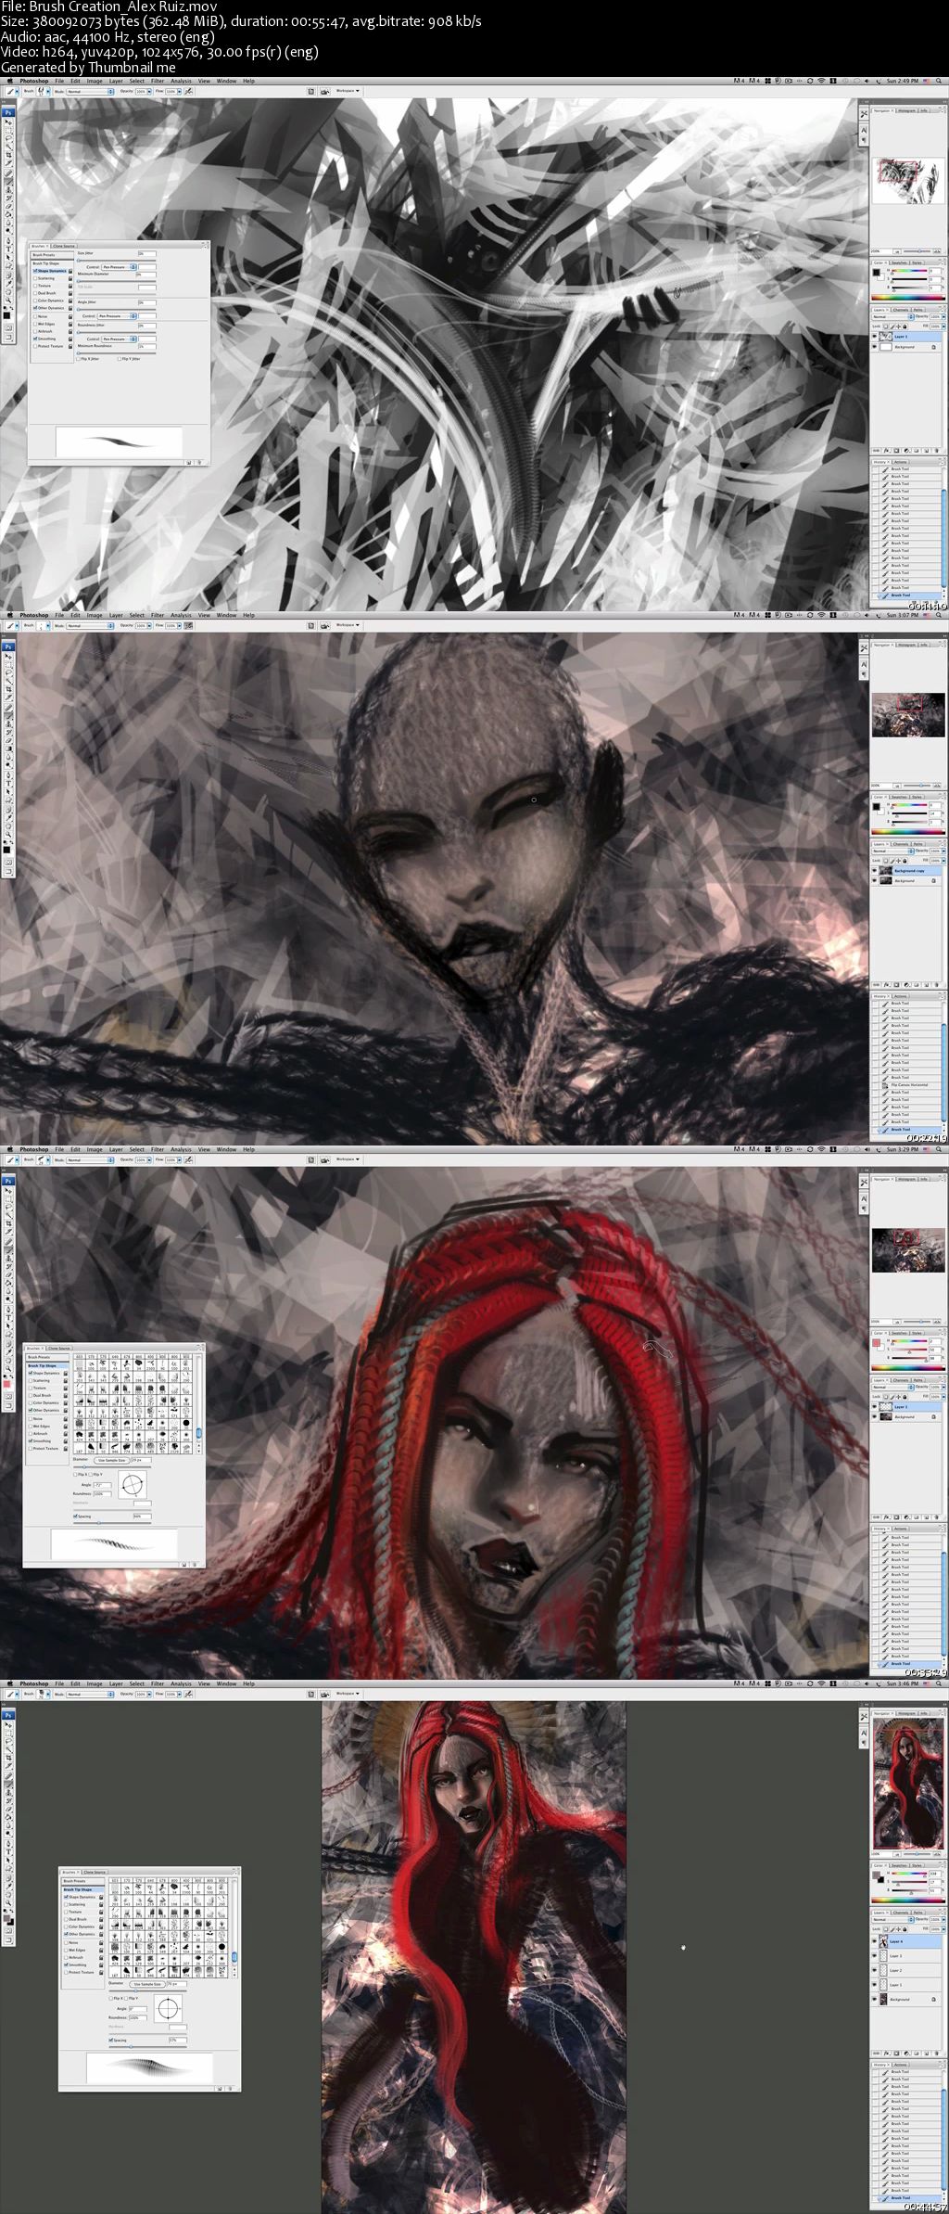Image resolution: width=949 pixels, height=2214 pixels.
Task: Select the Clone Stamp tool in 2:49 PM frame
Action: 8,189
